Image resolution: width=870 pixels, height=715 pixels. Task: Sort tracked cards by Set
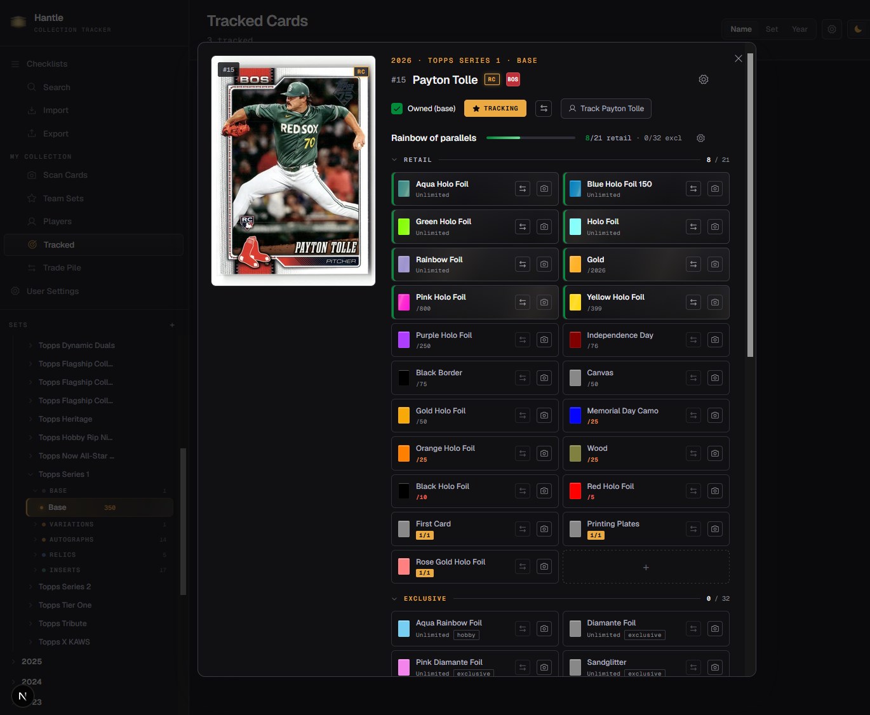coord(772,29)
